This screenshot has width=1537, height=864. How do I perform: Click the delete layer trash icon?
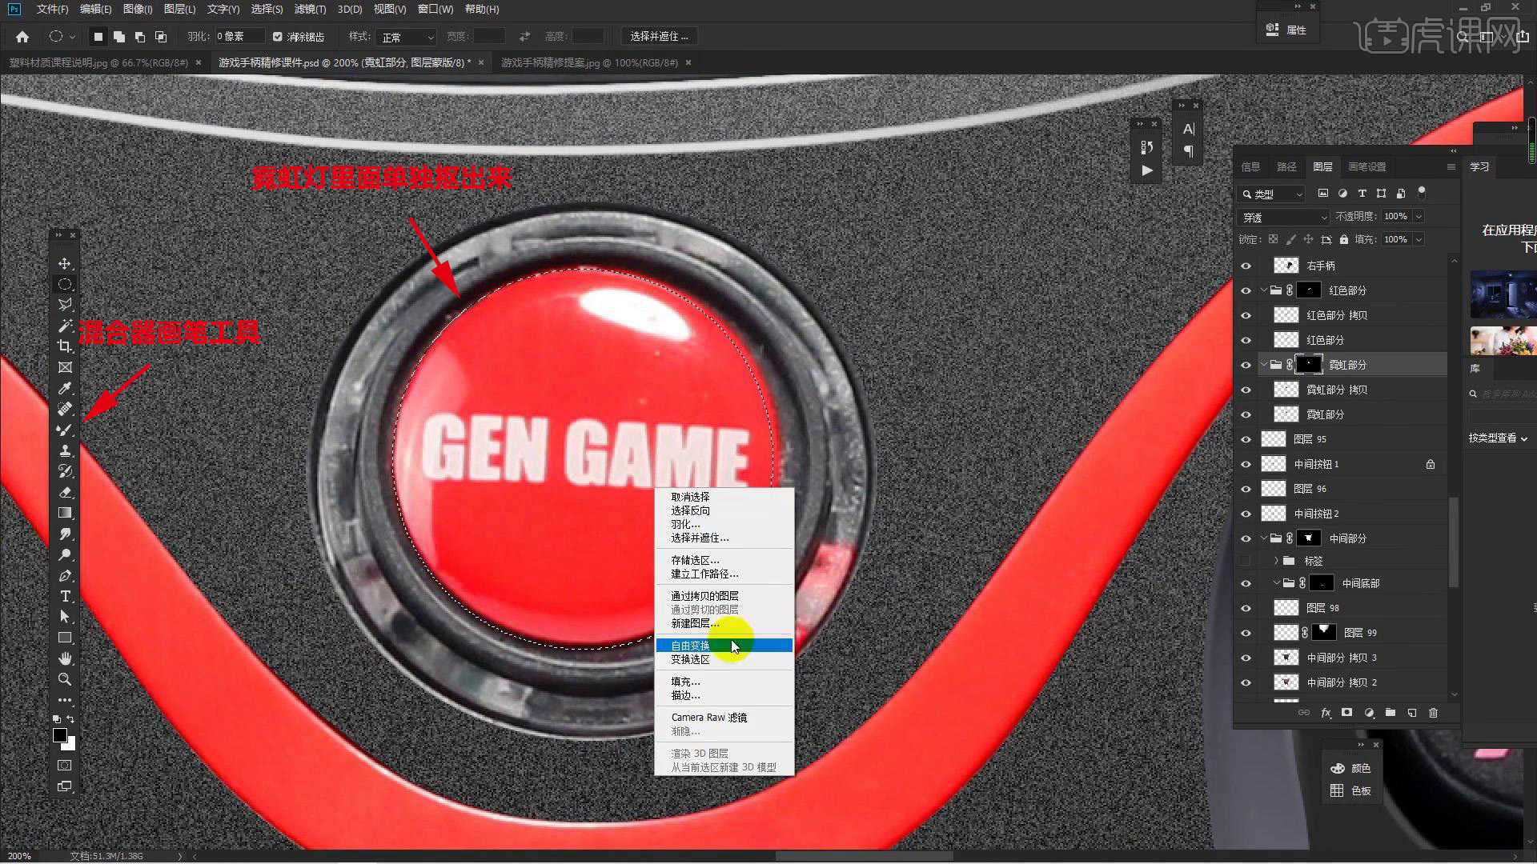tap(1433, 713)
